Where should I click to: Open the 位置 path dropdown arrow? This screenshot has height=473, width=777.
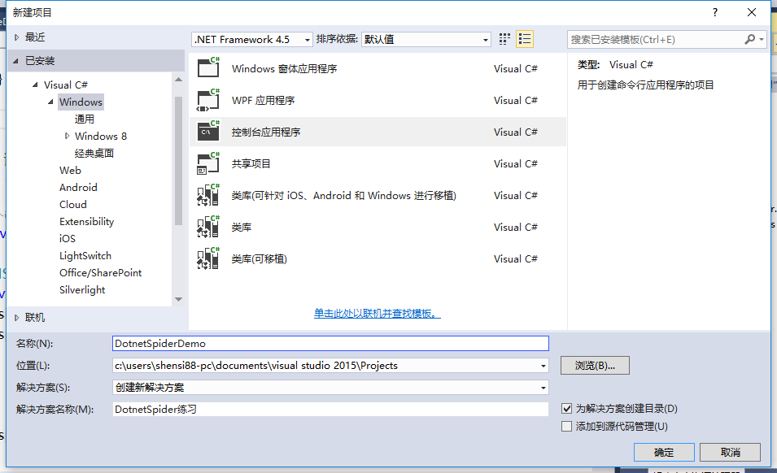click(543, 366)
